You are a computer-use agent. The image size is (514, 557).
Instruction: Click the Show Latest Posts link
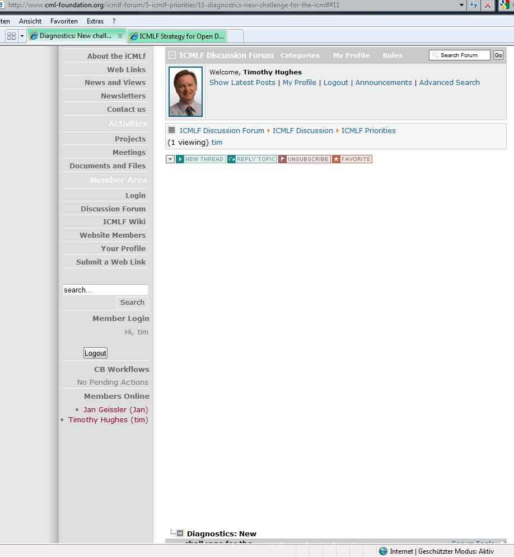click(x=242, y=82)
